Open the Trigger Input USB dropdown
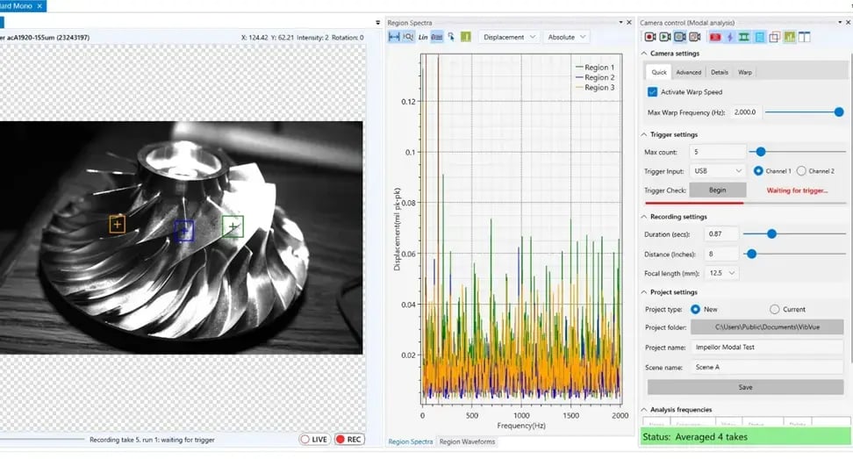Viewport: 853px width, 459px height. tap(718, 171)
